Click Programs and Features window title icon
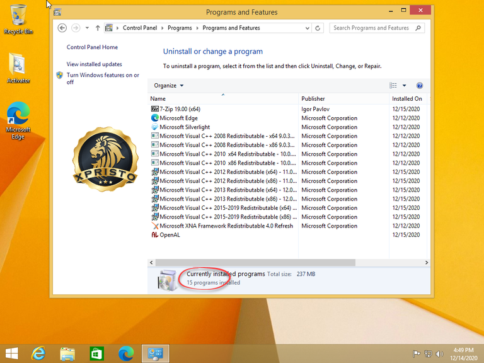Image resolution: width=484 pixels, height=363 pixels. (x=57, y=12)
